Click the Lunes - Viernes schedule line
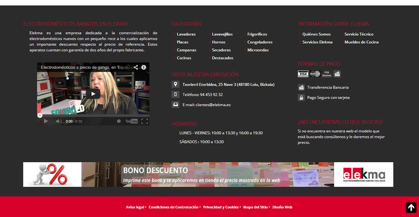Viewport: 419px width, 217px height. pyautogui.click(x=221, y=133)
